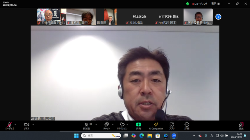Click the network display tray icon
The image size is (250, 140).
pos(217,136)
